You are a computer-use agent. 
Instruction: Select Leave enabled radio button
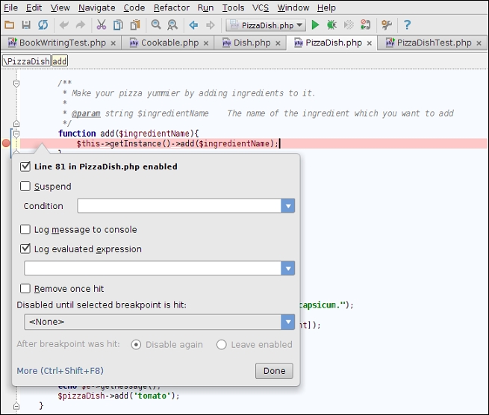click(222, 345)
